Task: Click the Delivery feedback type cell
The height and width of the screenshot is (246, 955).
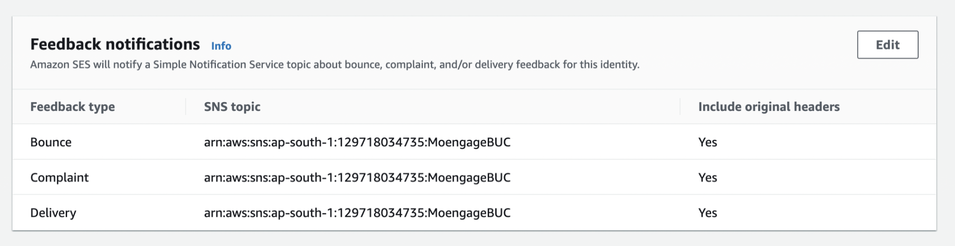Action: pos(53,213)
